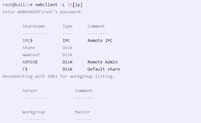The width and height of the screenshot is (201, 123).
Task: Click the -L flag in command
Action: click(x=62, y=5)
